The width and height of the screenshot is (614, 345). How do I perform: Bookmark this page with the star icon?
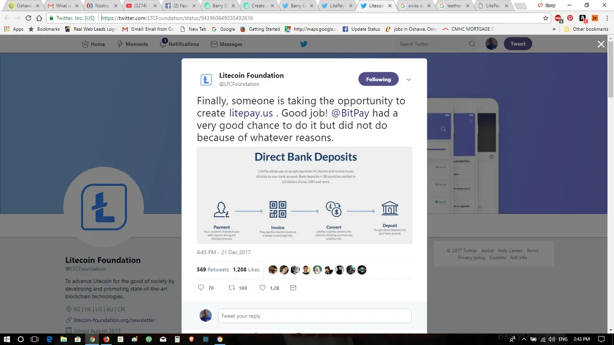(x=545, y=18)
